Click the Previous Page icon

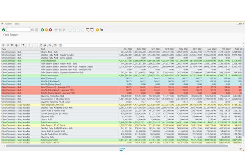[x=74, y=30]
